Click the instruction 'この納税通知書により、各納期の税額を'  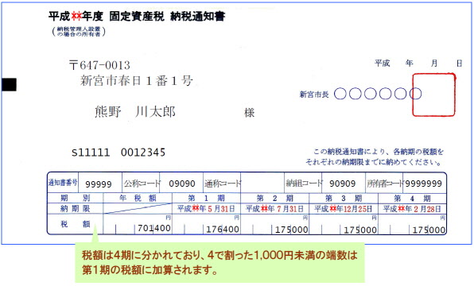coord(379,152)
